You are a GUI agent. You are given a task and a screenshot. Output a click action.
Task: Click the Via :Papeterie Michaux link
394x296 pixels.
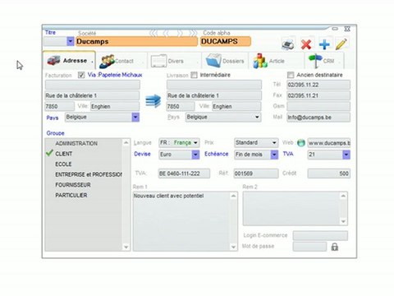(115, 75)
